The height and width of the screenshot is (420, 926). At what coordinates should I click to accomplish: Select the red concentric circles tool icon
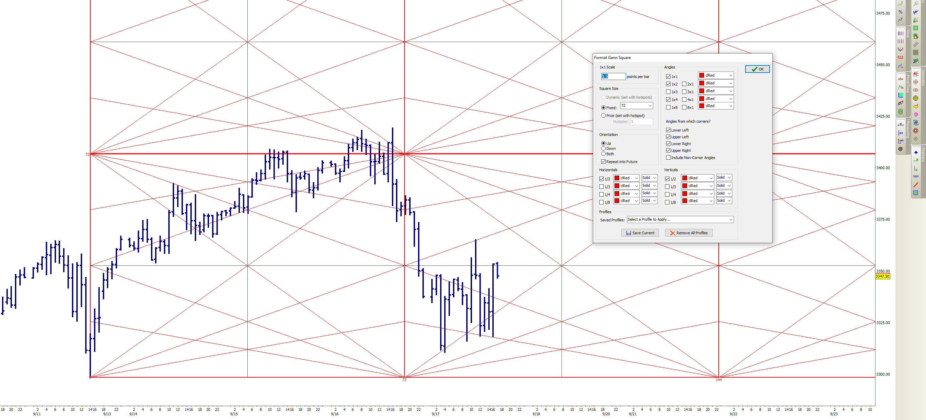coord(915,82)
